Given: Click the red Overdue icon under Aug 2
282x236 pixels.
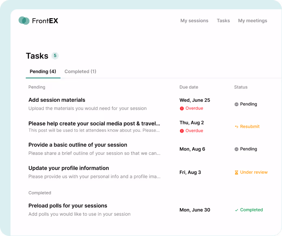Looking at the screenshot, I should 182,131.
